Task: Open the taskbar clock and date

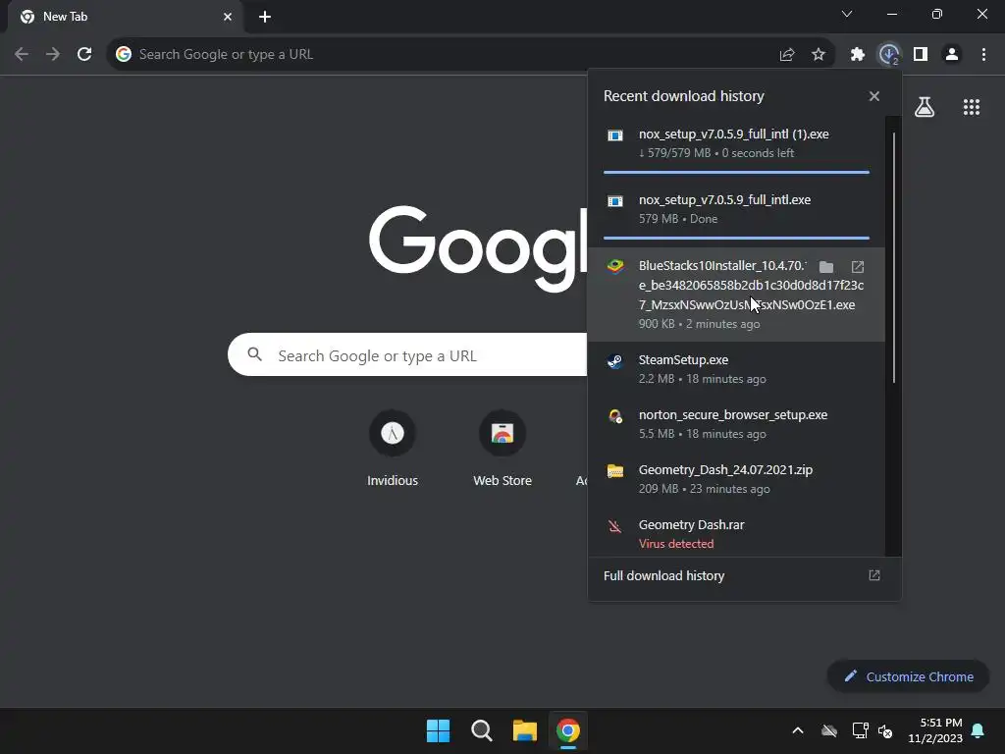Action: click(935, 730)
